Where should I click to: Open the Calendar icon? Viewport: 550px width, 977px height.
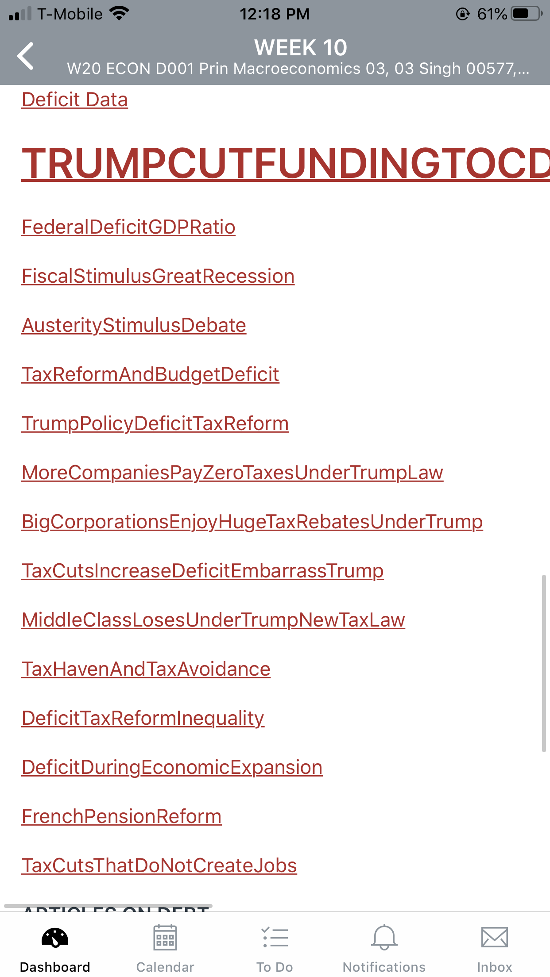point(165,938)
